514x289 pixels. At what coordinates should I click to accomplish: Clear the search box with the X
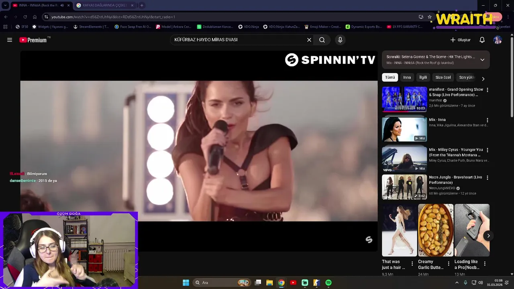(309, 40)
